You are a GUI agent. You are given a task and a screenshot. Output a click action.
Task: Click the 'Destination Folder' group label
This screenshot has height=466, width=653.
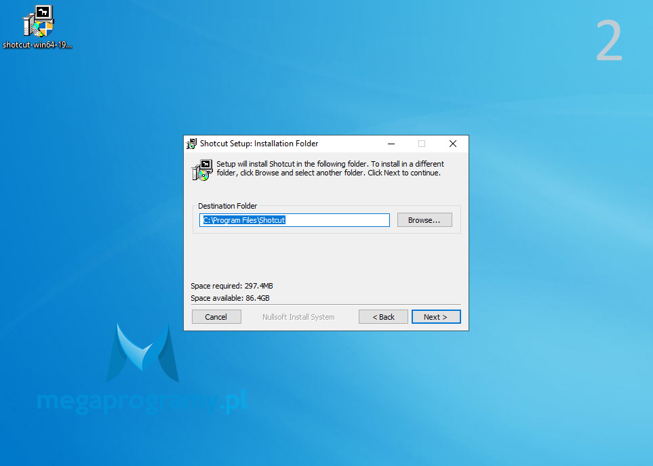tap(227, 206)
